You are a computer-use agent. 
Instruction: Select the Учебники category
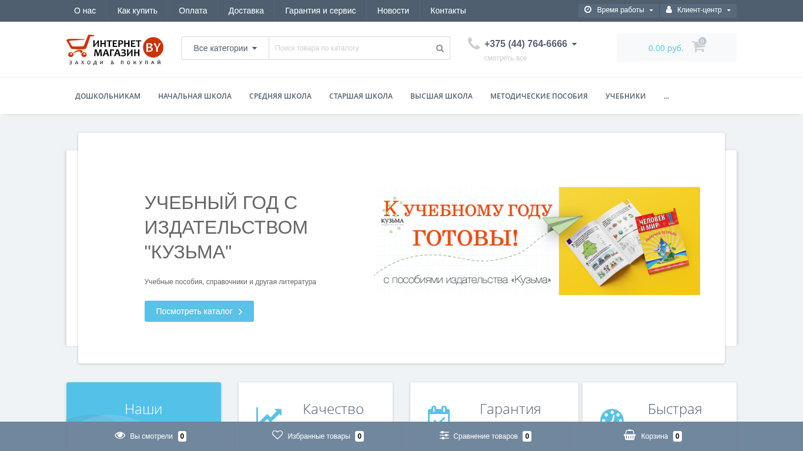[x=625, y=96]
